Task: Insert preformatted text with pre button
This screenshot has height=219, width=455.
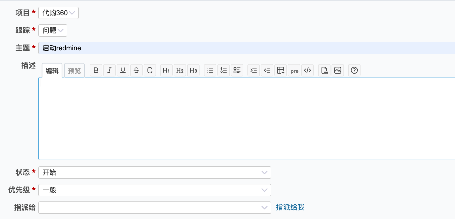Action: pos(294,71)
